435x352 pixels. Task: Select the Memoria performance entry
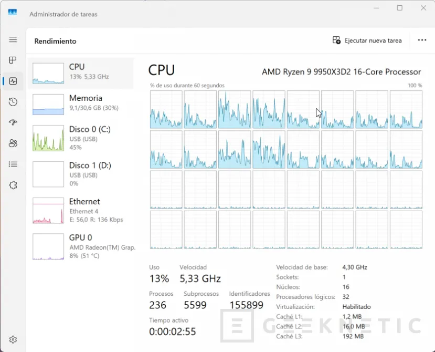tap(81, 105)
